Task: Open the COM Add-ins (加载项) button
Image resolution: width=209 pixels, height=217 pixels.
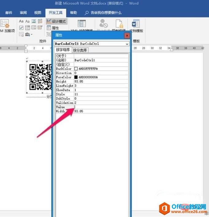Action: (7, 26)
